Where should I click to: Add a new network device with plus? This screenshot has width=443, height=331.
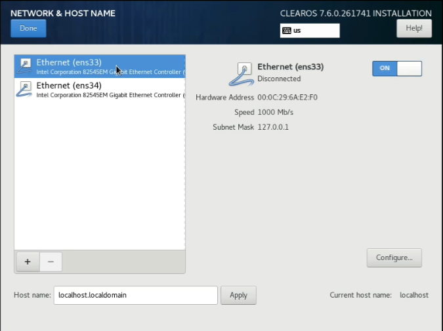click(x=28, y=262)
